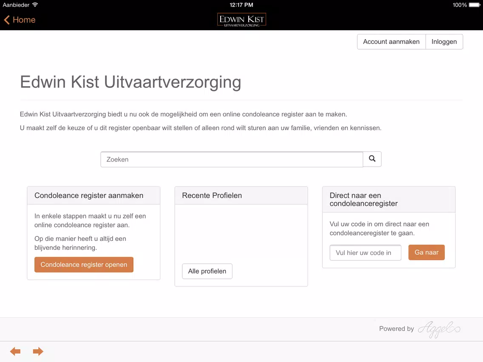Click the Alle profielen button
This screenshot has height=362, width=483.
207,271
